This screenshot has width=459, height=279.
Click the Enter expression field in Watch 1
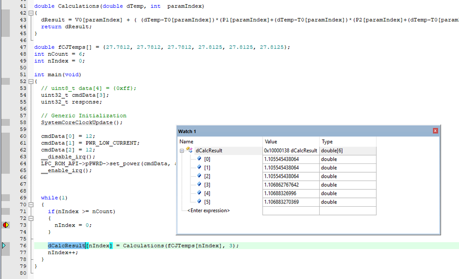pos(208,210)
